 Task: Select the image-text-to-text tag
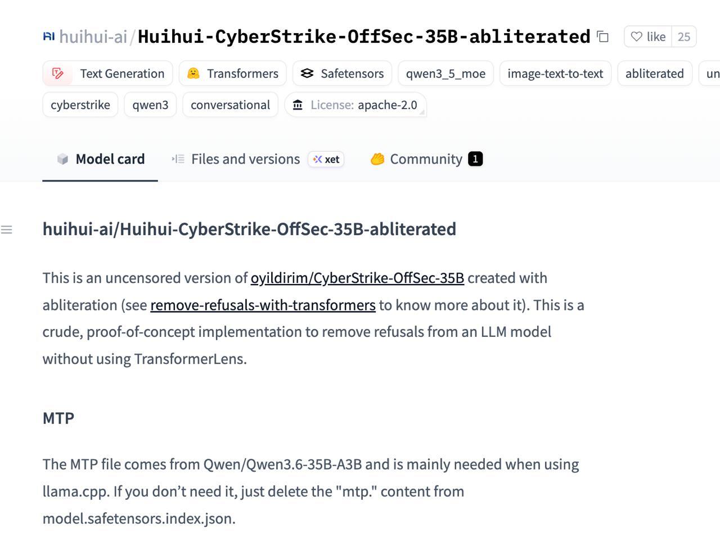(x=555, y=74)
